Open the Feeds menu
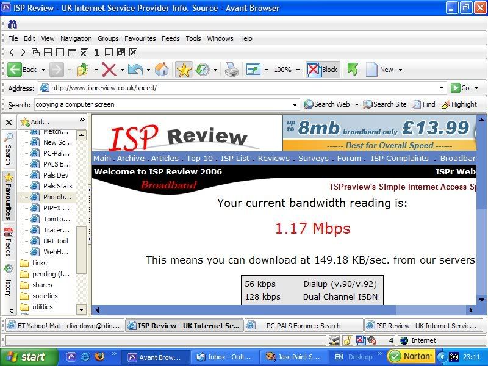Viewport: 488px width, 366px height. point(171,38)
